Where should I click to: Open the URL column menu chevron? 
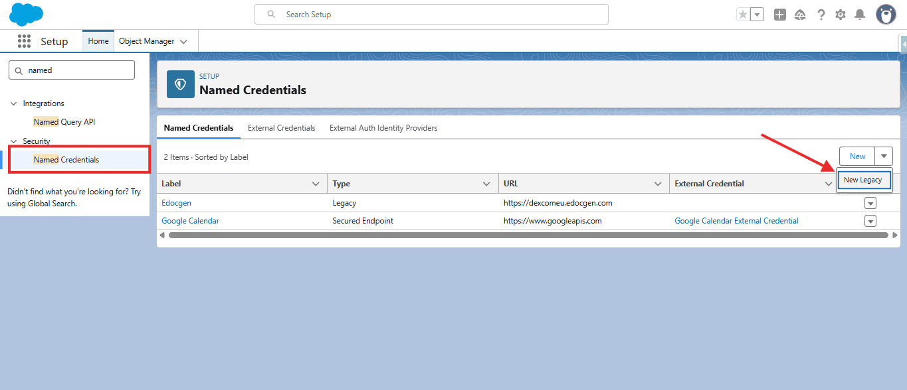pyautogui.click(x=658, y=184)
